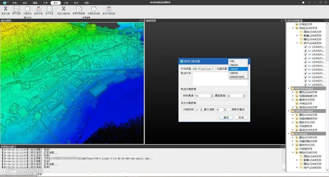
Task: Open the 电力 ribbon tab
Action: pyautogui.click(x=76, y=3)
